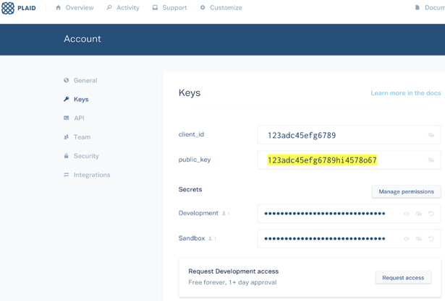Click the API terminal icon
This screenshot has width=445, height=301.
tap(67, 118)
